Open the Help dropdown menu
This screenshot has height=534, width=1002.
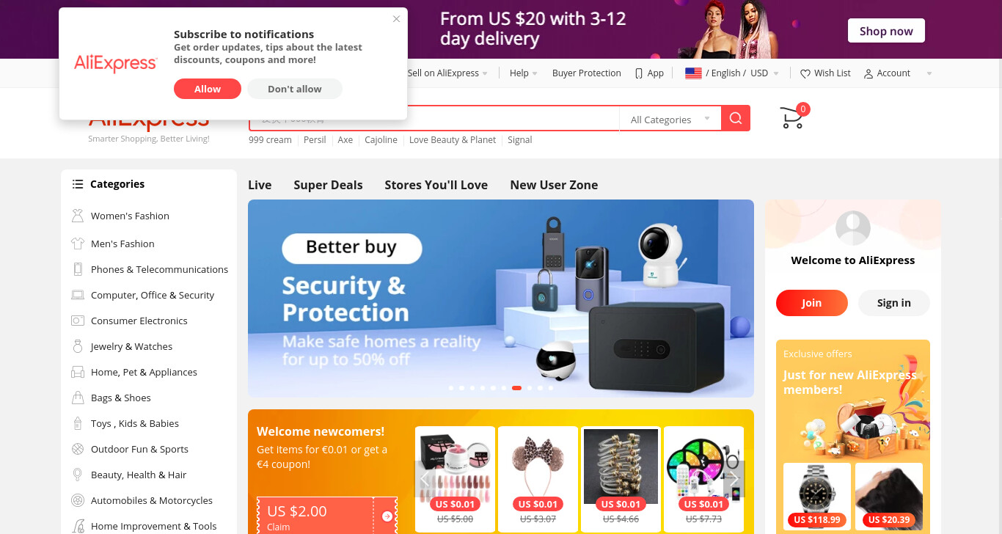click(x=524, y=73)
